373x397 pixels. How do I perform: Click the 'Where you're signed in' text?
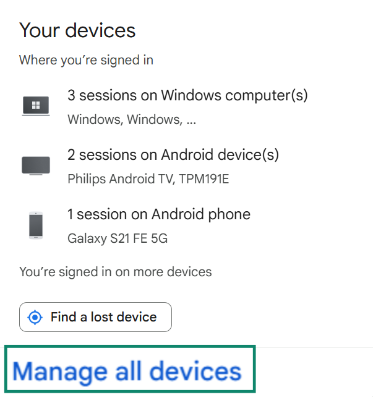[x=86, y=60]
